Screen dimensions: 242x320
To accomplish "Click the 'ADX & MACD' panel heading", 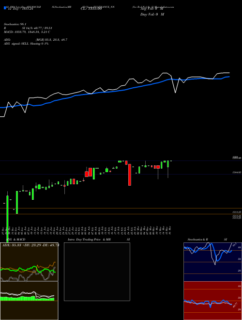I will click(15, 240).
